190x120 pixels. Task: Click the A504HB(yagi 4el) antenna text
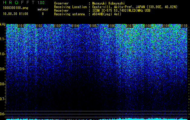tap(107, 14)
